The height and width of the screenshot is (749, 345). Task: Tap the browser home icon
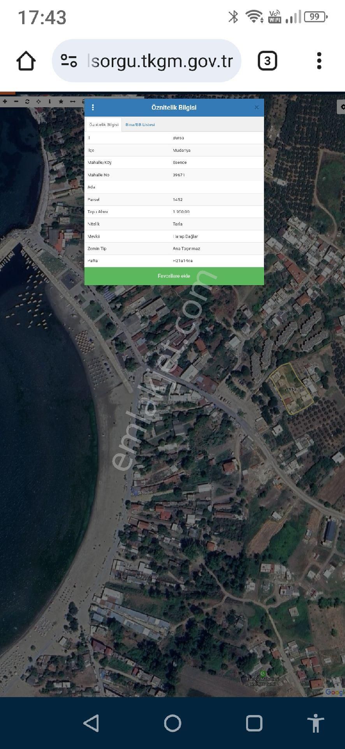[x=26, y=61]
